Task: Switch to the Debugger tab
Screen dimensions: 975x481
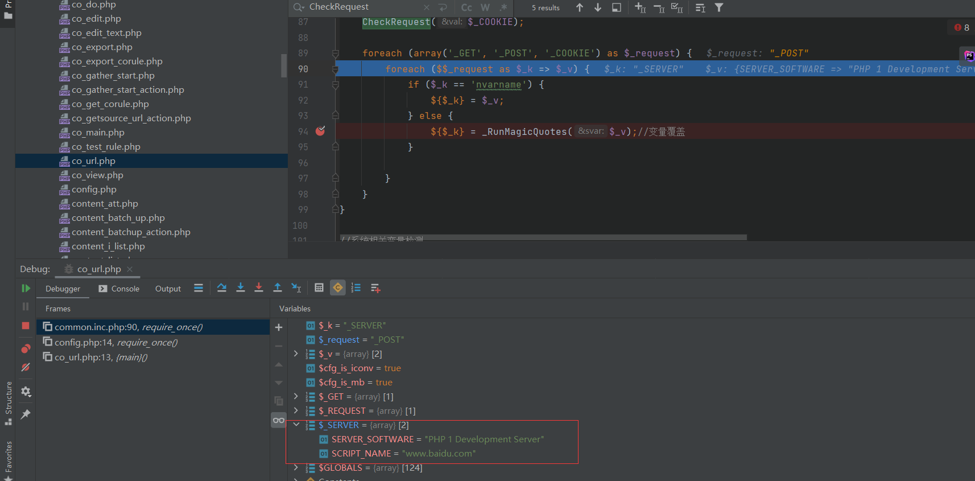Action: pyautogui.click(x=63, y=289)
